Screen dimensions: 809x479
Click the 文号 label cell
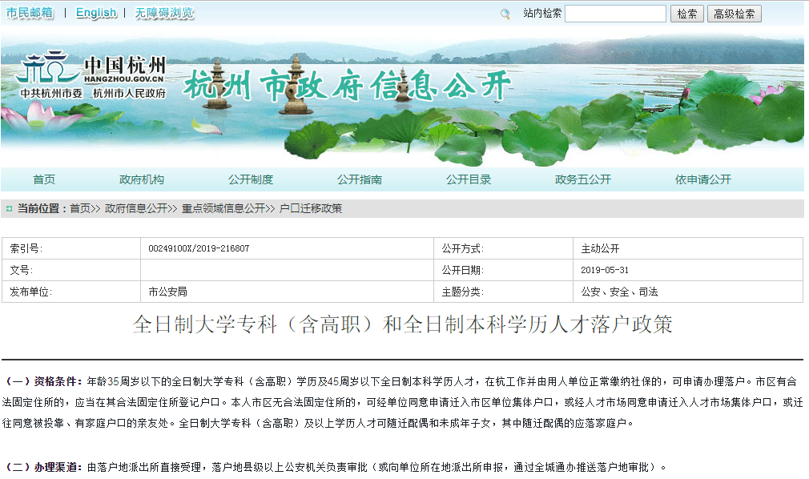tap(71, 270)
